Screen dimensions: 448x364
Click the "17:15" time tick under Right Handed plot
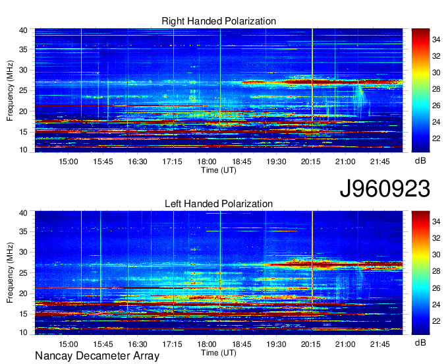click(173, 162)
